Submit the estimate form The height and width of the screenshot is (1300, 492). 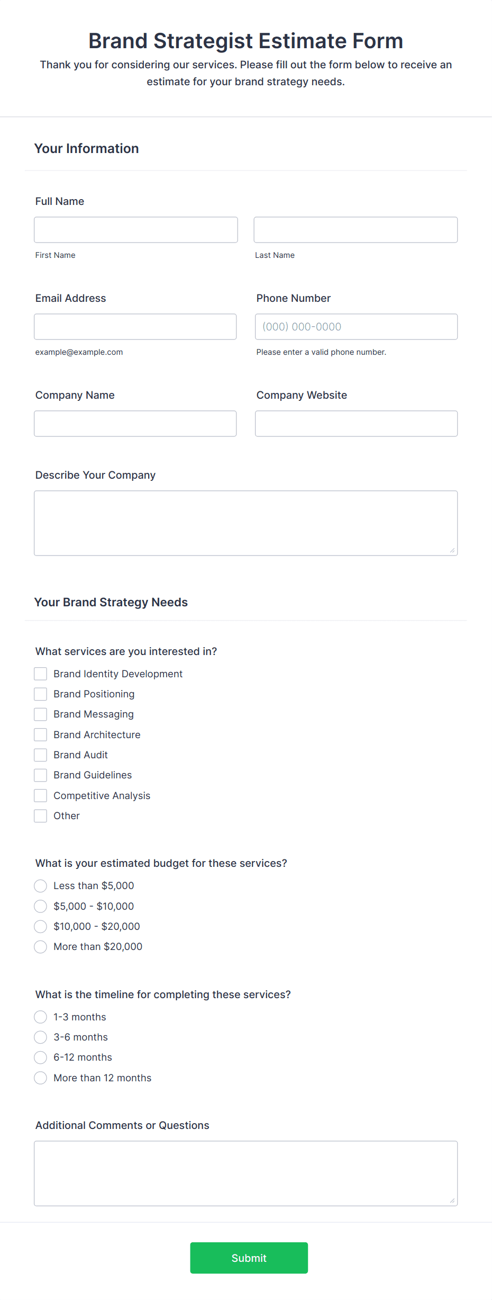[x=249, y=1258]
